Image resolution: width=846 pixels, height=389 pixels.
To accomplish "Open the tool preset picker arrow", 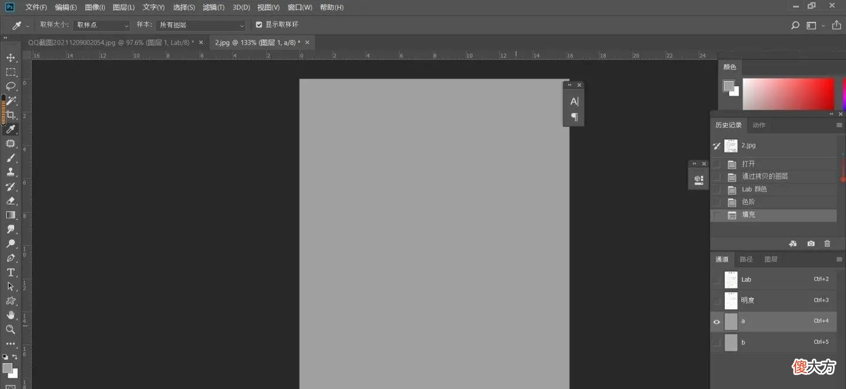I will 28,26.
